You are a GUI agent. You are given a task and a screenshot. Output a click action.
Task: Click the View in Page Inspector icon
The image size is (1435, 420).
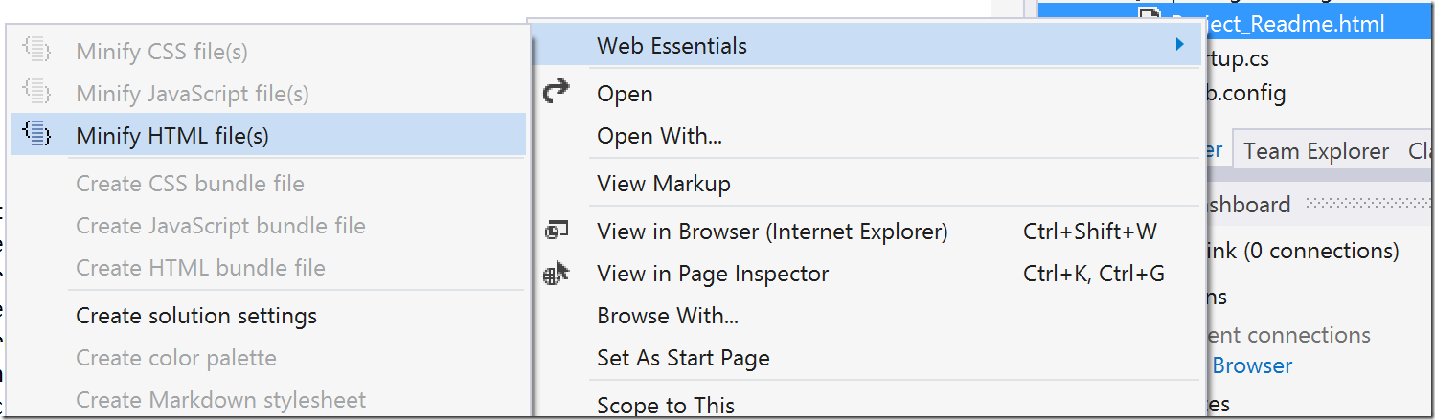coord(556,274)
